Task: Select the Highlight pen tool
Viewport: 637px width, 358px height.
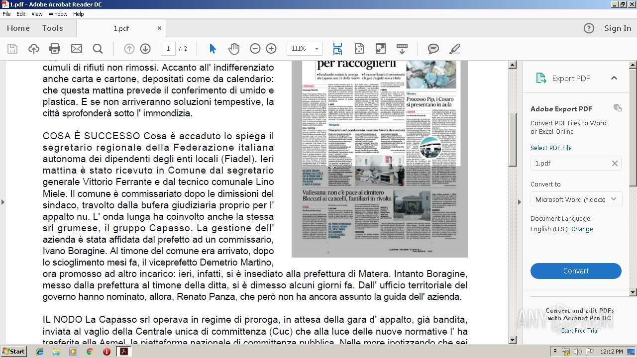Action: click(x=454, y=49)
